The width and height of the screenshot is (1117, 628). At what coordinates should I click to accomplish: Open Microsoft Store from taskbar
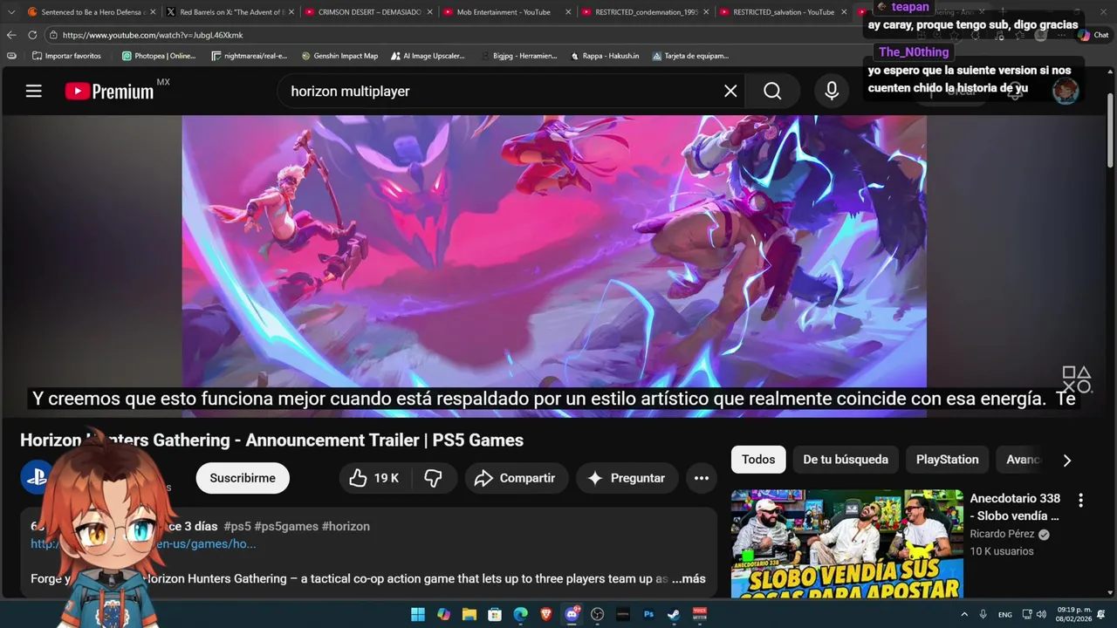(x=495, y=614)
